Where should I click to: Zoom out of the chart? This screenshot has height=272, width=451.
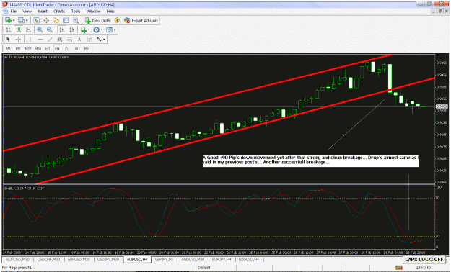point(50,30)
